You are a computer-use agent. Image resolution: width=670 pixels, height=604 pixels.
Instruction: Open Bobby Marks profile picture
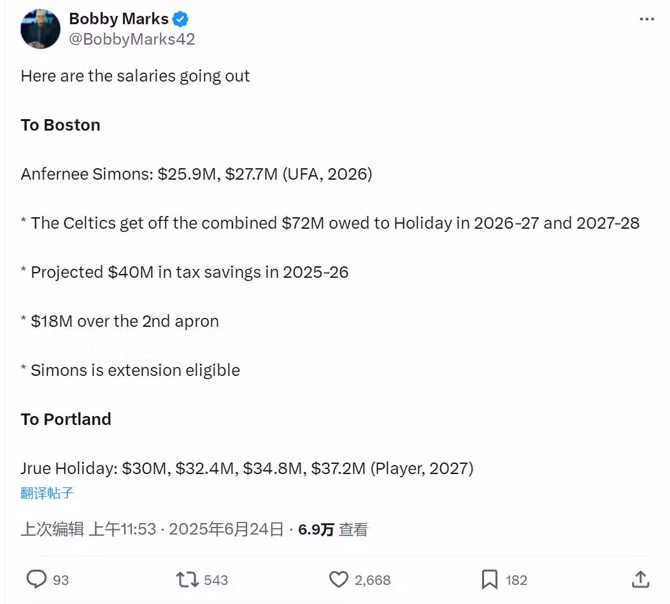click(40, 29)
